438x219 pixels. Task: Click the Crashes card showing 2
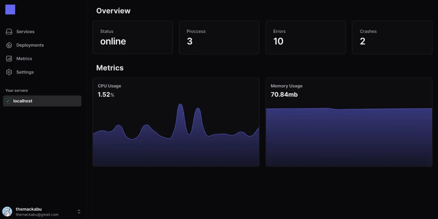tap(392, 37)
